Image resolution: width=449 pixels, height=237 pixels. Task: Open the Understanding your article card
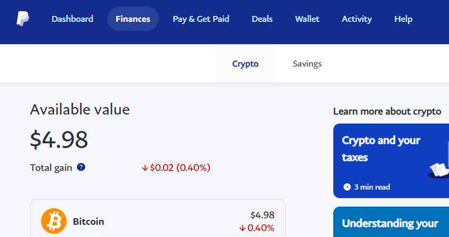[x=390, y=223]
